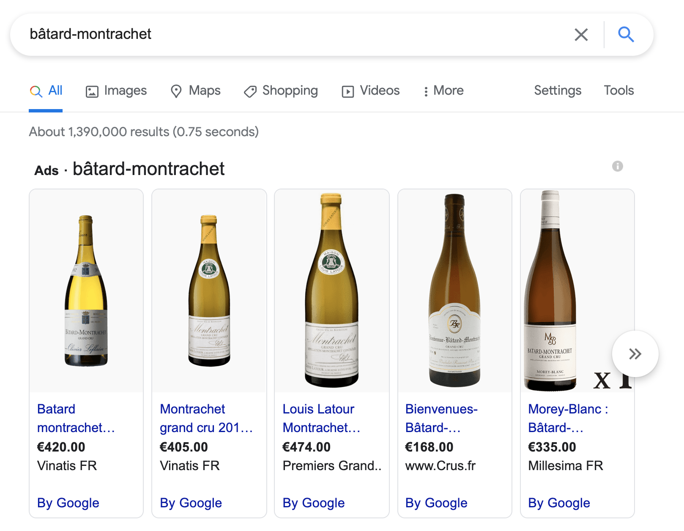The height and width of the screenshot is (531, 684).
Task: Click Vinatis FR under the €420.00 price
Action: [67, 465]
